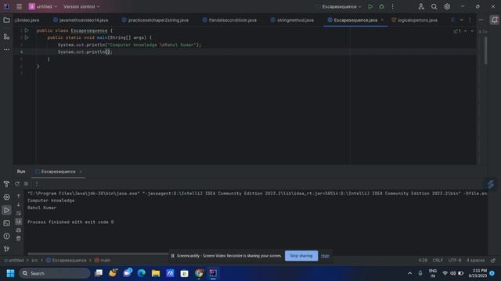Open Problems tool window icon
501x281 pixels.
click(x=6, y=237)
